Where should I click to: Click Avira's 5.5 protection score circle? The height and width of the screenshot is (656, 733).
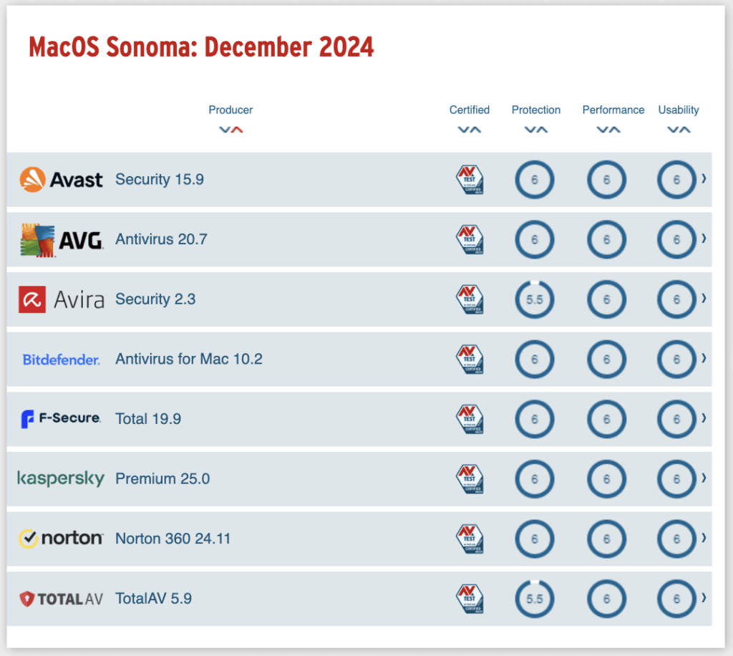click(534, 299)
